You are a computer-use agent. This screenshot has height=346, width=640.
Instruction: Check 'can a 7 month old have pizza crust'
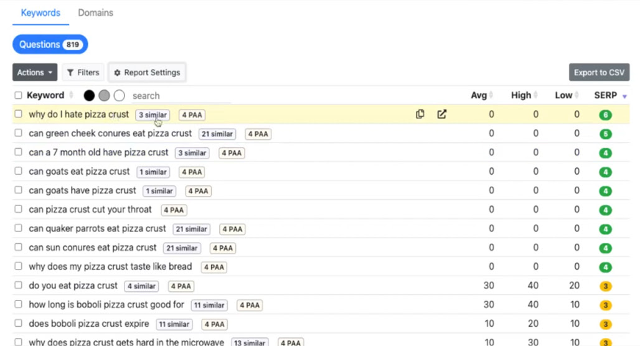tap(18, 152)
